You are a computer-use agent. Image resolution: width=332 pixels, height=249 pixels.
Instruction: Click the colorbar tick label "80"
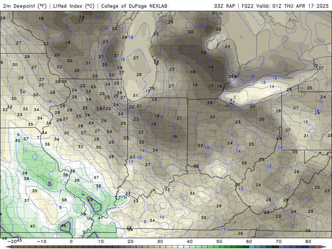[x=308, y=242]
